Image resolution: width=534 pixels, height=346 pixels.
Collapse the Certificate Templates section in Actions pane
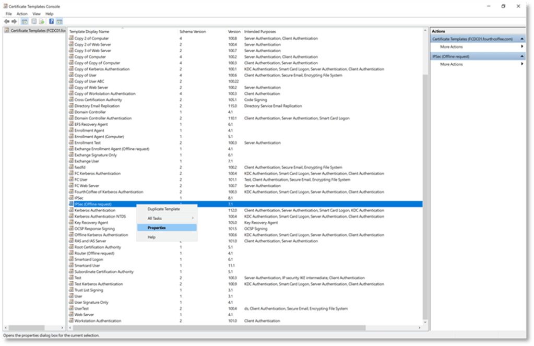[522, 39]
